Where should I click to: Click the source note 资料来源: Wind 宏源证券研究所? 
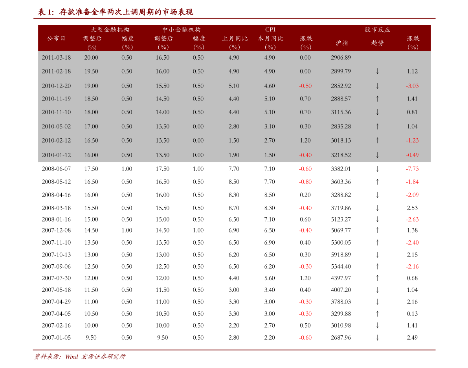click(80, 357)
